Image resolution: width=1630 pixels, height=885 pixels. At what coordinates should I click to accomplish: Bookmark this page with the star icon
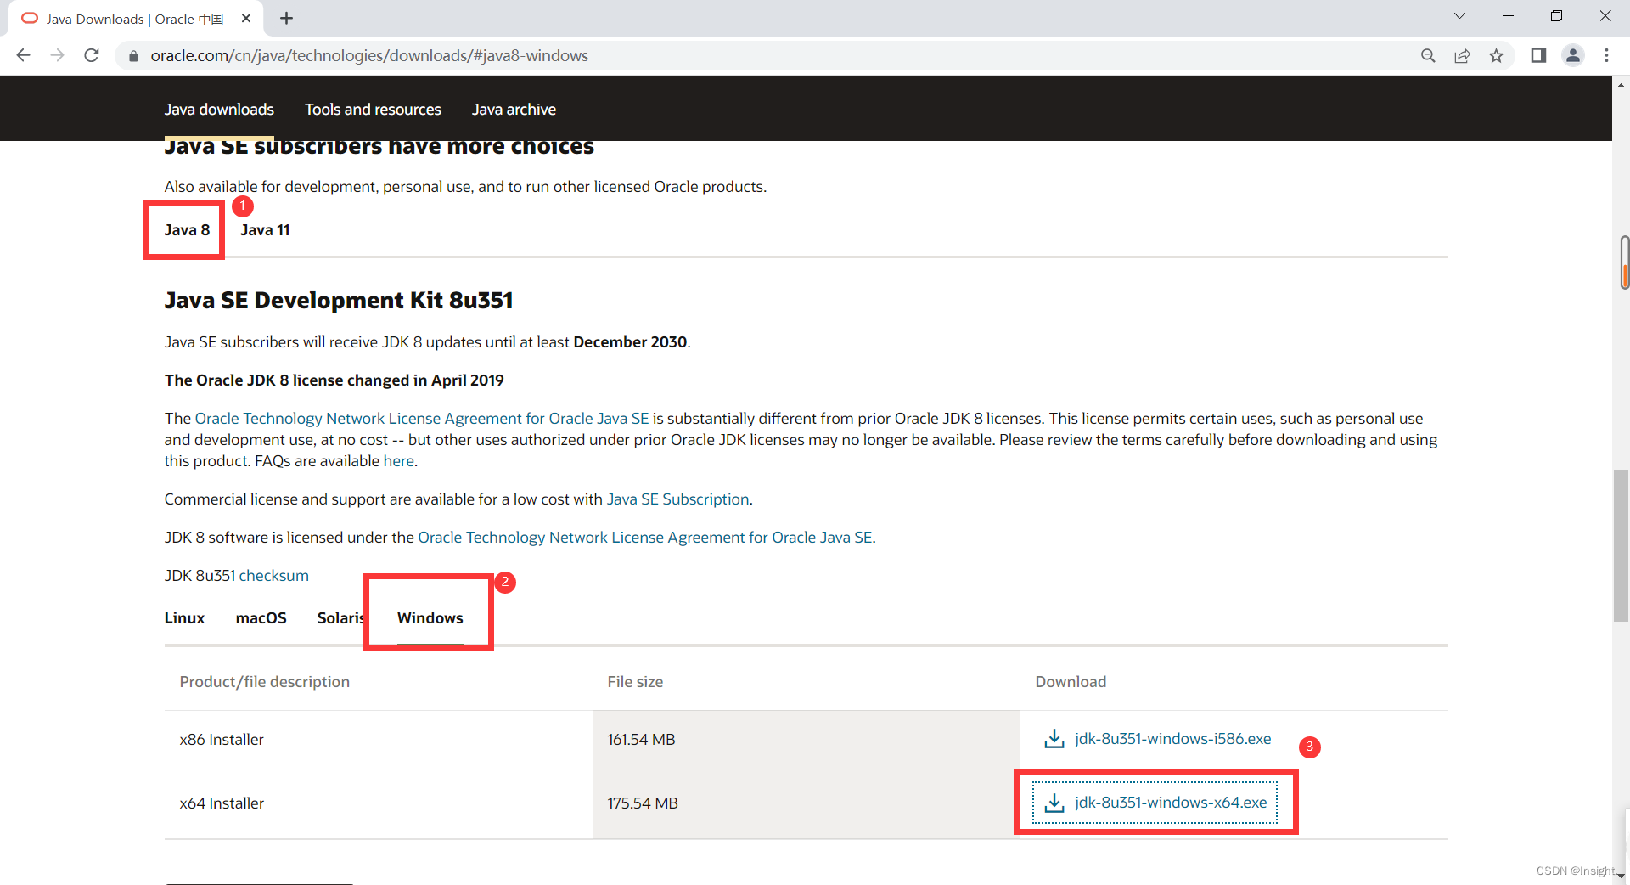point(1496,55)
